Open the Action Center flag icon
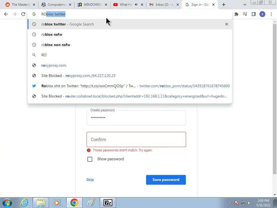The image size is (277, 208). click(237, 203)
